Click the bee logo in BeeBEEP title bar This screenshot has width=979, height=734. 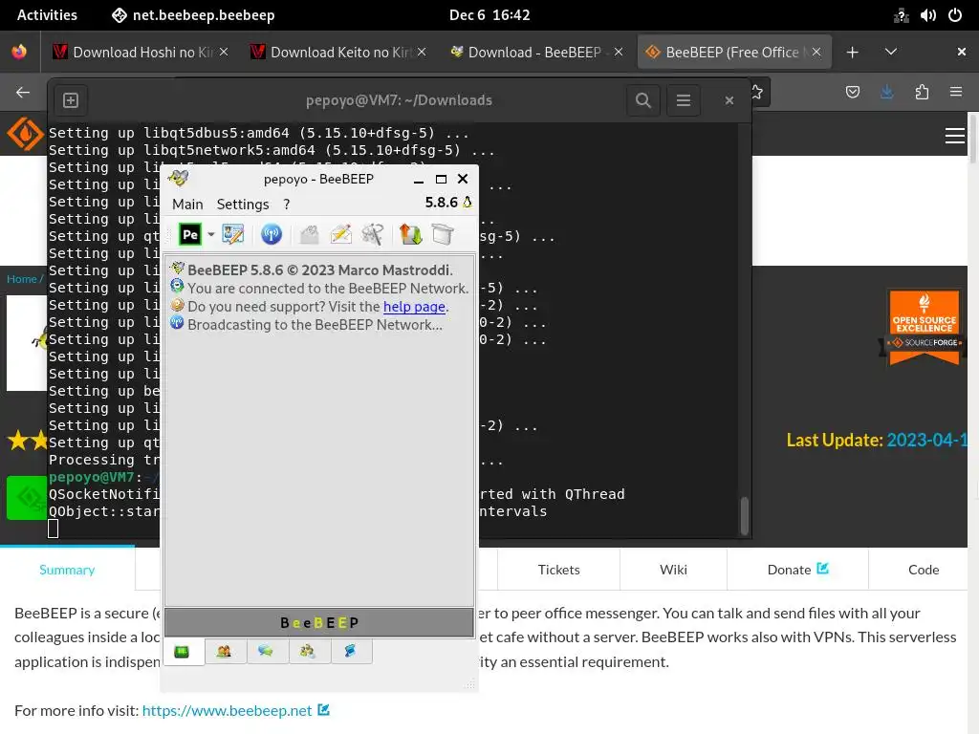tap(178, 178)
